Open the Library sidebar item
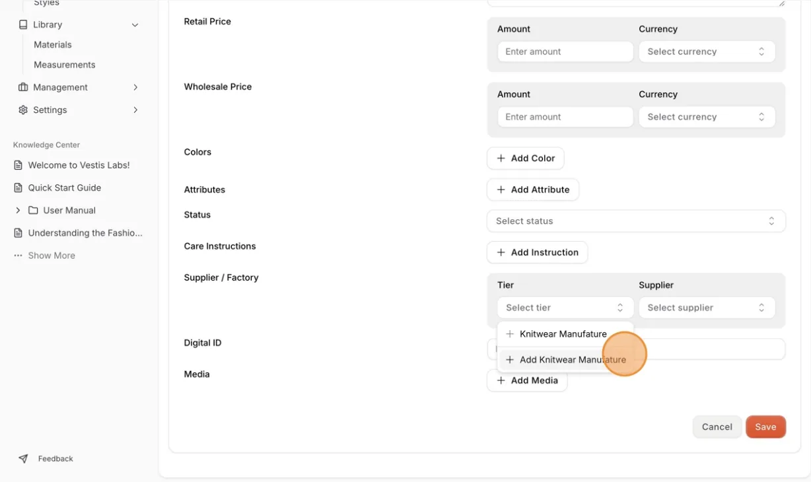 click(x=79, y=24)
